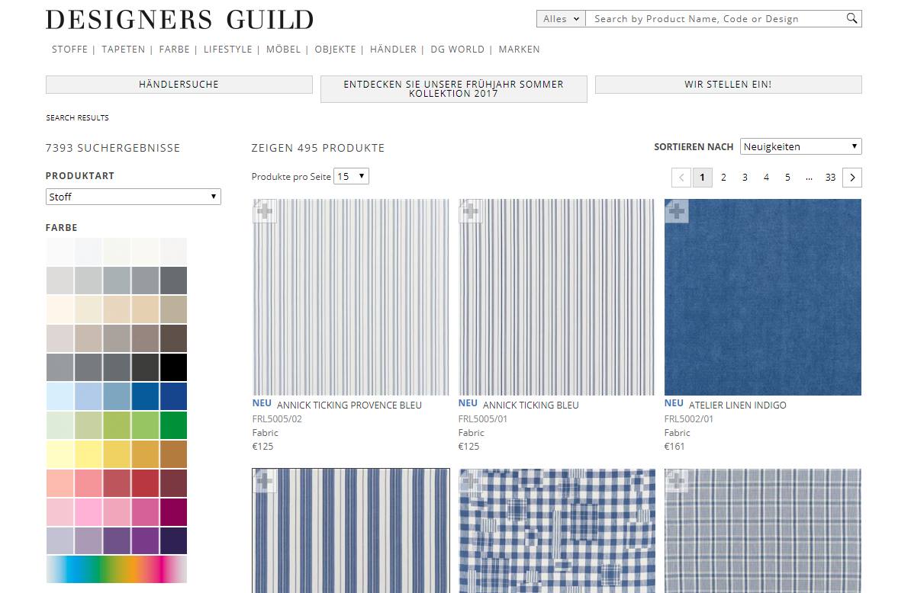Click Frühjahr Sommer Kollektion 2017 button
Screen dimensions: 911x593
(454, 88)
